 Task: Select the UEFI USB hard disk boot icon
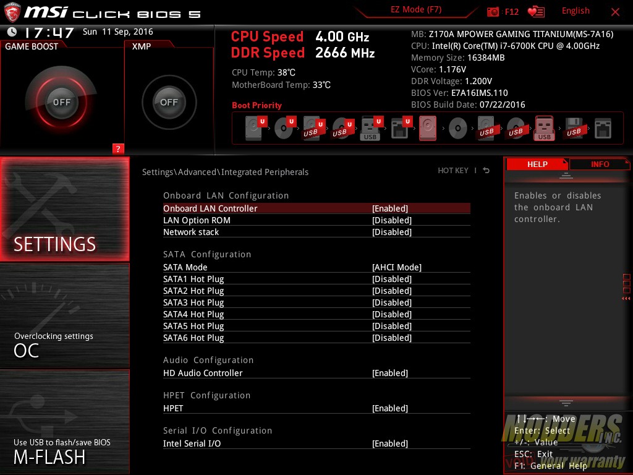pyautogui.click(x=313, y=129)
